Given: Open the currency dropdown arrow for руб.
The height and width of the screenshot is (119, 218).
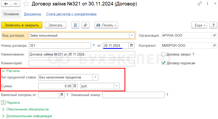Looking at the screenshot, I should coord(117,86).
